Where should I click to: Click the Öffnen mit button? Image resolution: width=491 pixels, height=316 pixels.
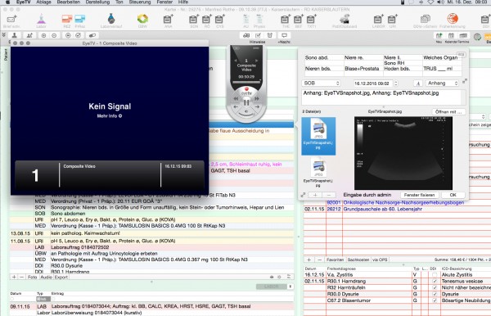point(448,112)
